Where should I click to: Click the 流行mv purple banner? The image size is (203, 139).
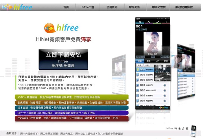[x=72, y=113]
